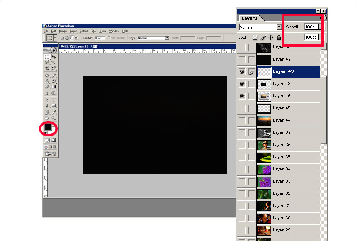Show Layer 47 via its visibility box
The width and height of the screenshot is (358, 241).
pos(242,59)
